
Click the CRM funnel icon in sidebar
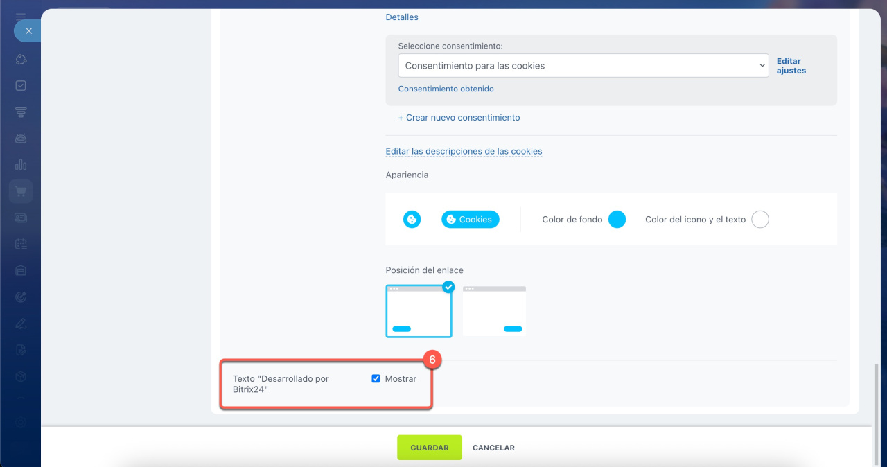point(21,112)
